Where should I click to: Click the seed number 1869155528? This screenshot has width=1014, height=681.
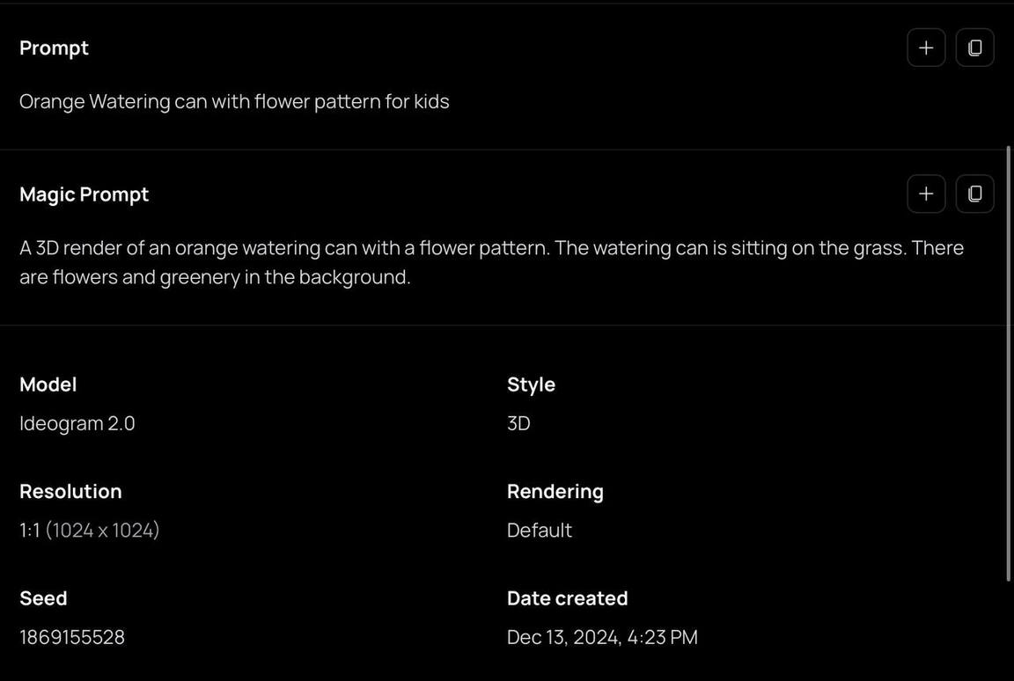[x=72, y=637]
